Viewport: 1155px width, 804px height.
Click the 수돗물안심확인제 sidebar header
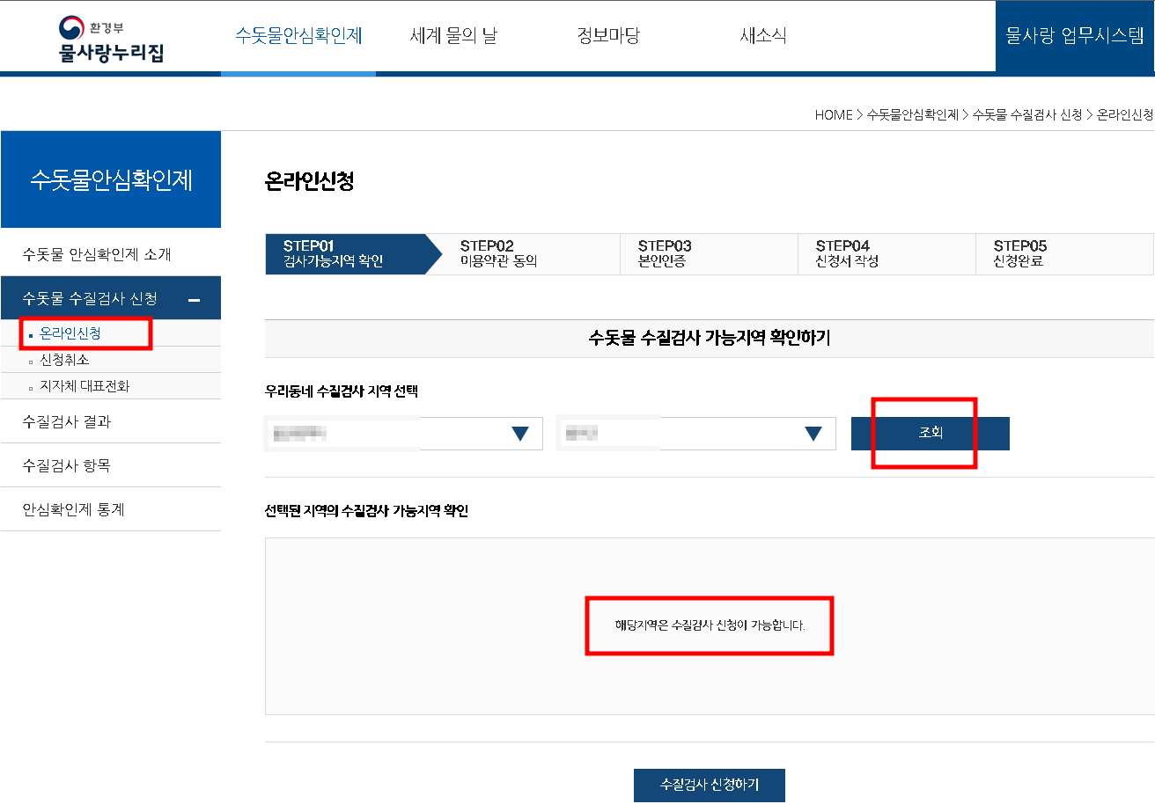[111, 179]
